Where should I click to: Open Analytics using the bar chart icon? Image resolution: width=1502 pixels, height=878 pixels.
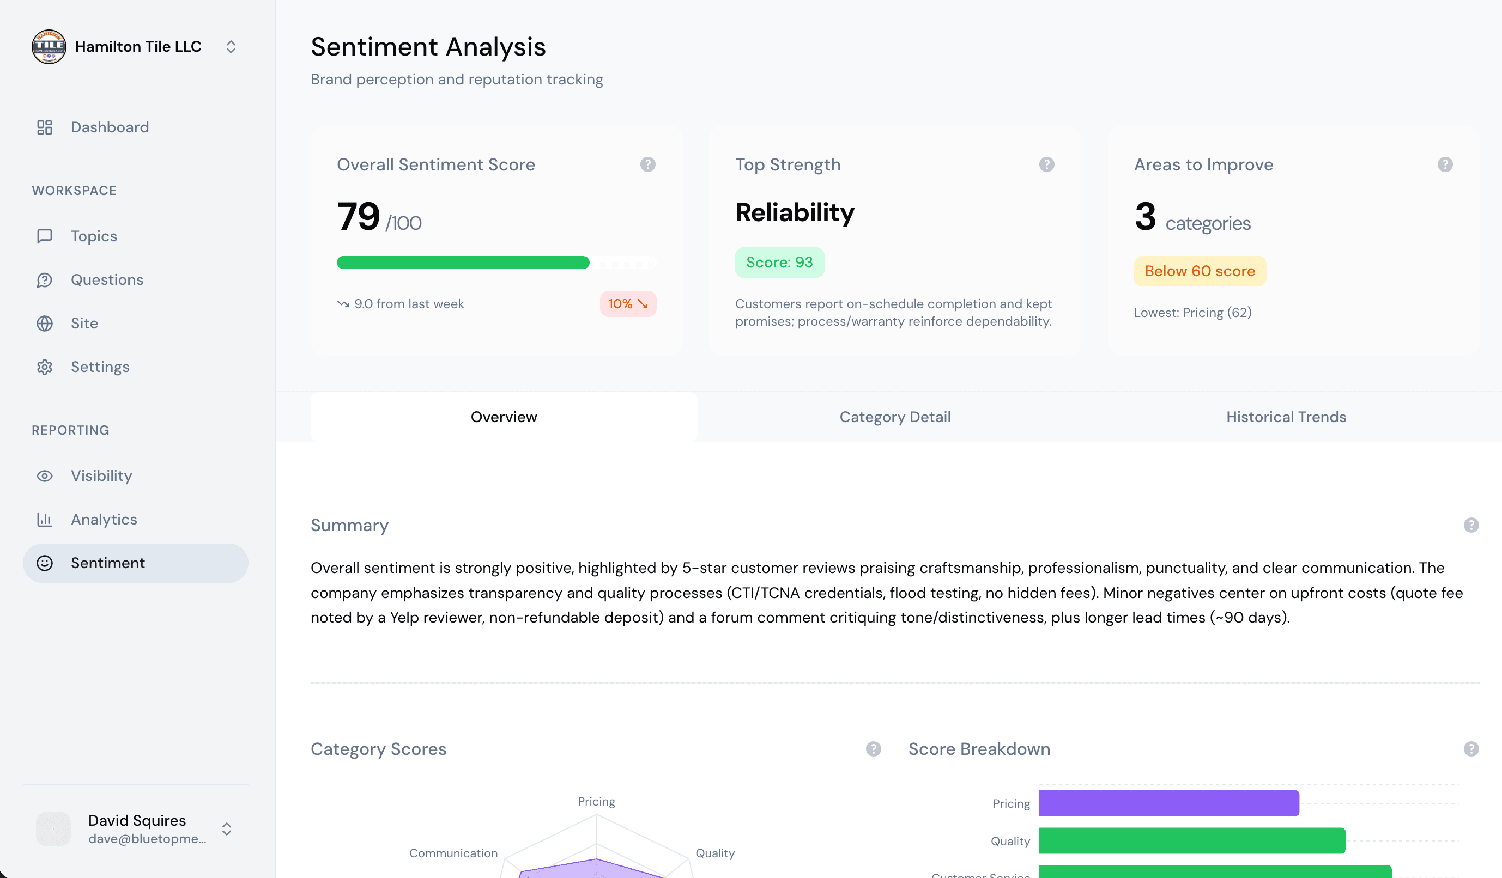45,519
